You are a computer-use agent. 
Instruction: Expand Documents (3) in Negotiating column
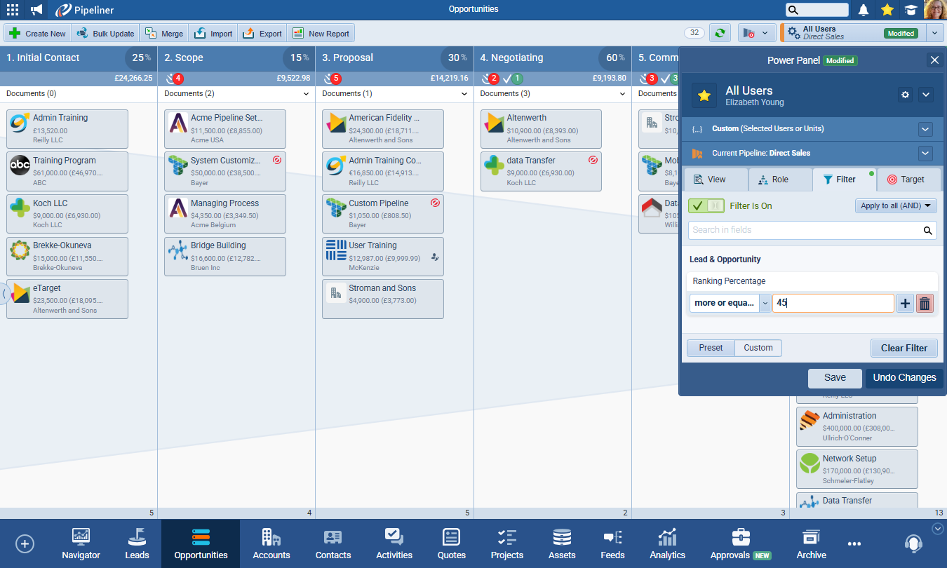point(622,93)
